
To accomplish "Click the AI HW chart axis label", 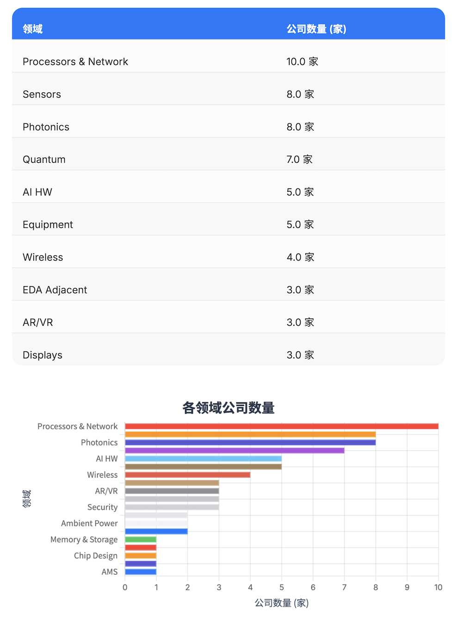I will (x=106, y=459).
